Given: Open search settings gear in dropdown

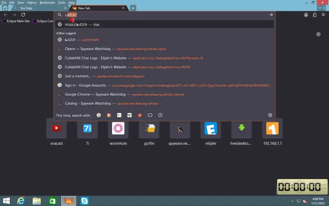Looking at the screenshot, I should coord(270,115).
